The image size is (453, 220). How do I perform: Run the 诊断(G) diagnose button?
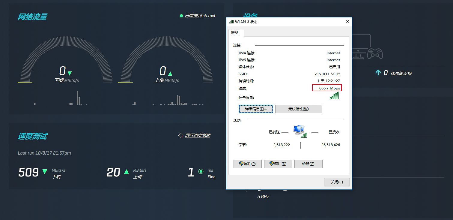308,164
